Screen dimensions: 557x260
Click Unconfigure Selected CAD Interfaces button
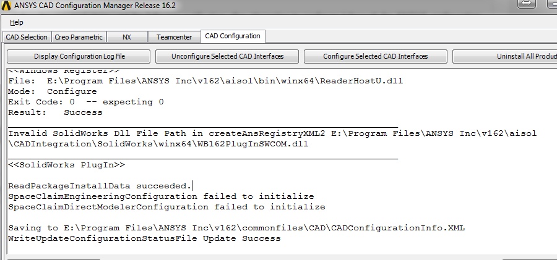tap(227, 56)
